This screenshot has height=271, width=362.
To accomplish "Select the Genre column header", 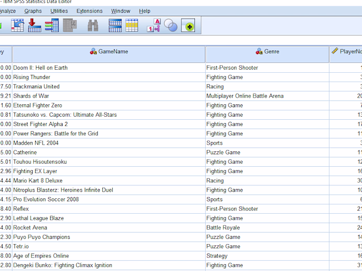I will pos(267,54).
